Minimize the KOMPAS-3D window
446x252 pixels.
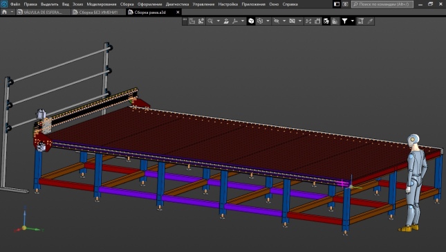click(x=420, y=4)
